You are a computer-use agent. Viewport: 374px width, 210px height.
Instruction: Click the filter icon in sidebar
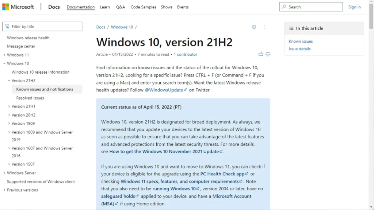point(7,27)
